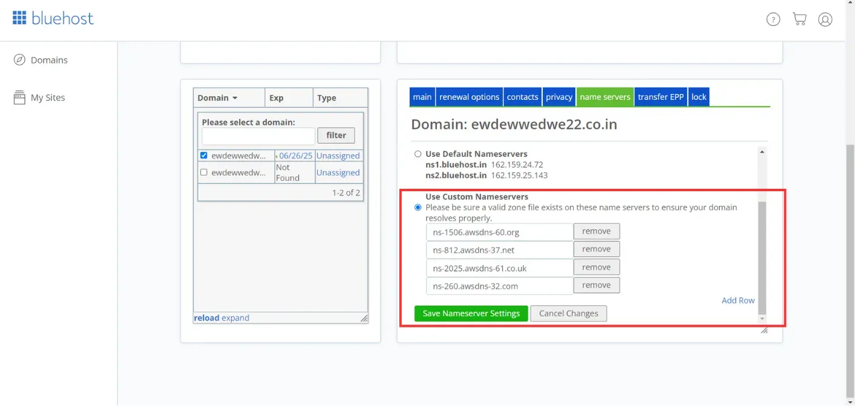This screenshot has height=406, width=855.
Task: Check the second ewdewwedw domain with Not Found
Action: point(204,172)
